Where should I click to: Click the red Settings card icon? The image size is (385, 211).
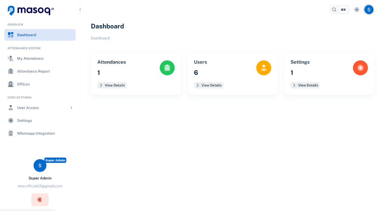click(361, 68)
